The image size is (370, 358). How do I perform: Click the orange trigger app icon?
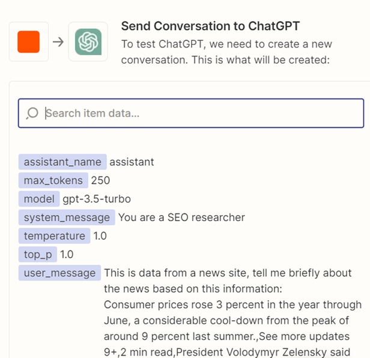coord(28,42)
